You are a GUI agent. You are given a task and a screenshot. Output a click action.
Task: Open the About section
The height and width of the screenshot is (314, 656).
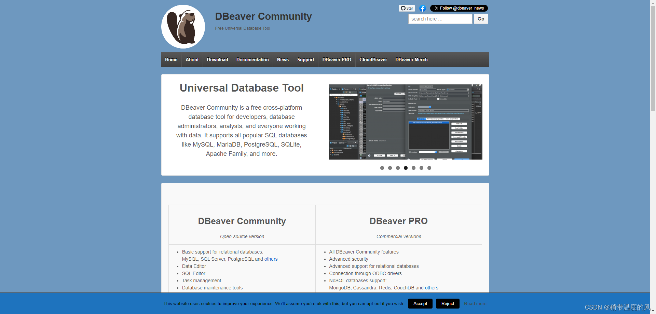click(x=192, y=59)
